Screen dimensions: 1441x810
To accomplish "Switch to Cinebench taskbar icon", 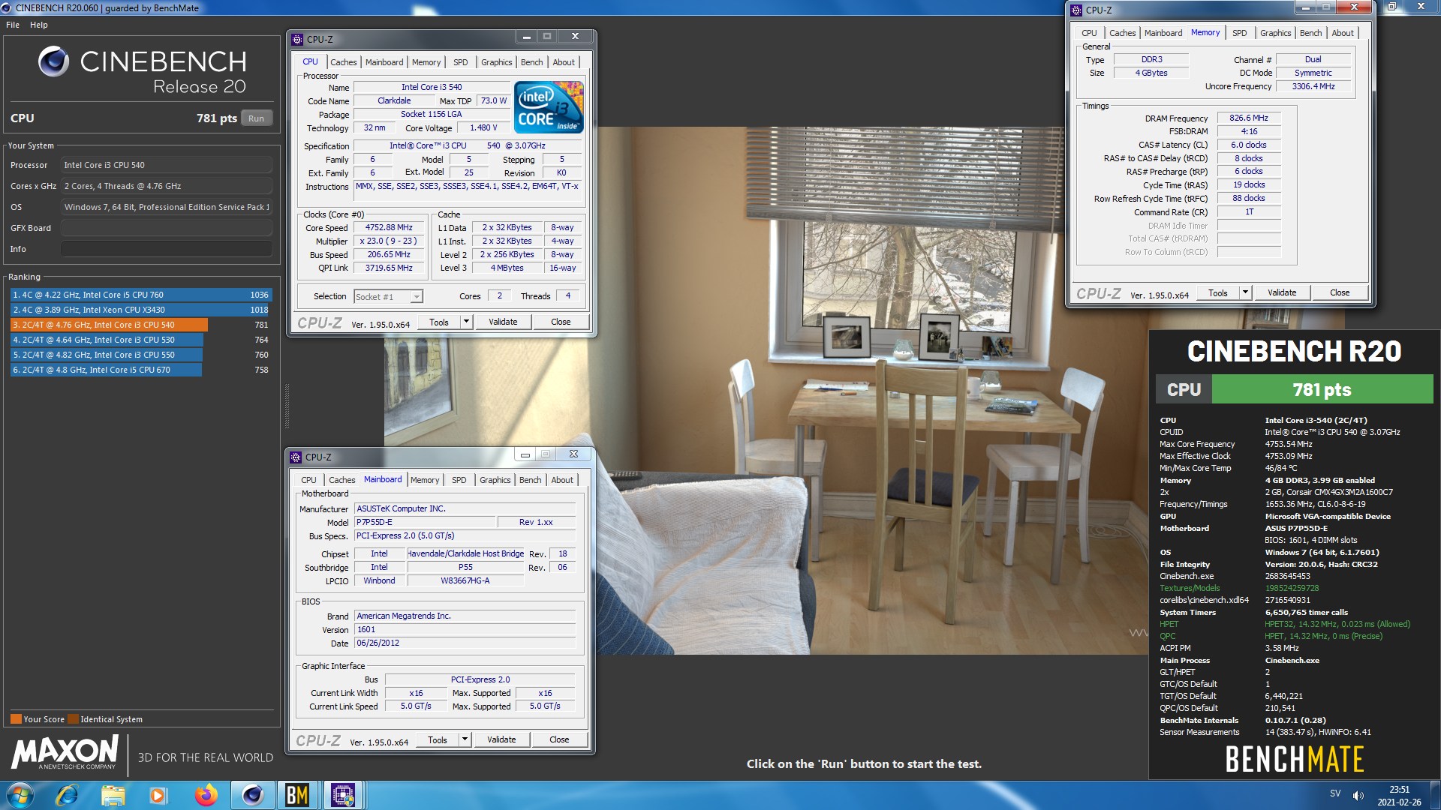I will (252, 795).
